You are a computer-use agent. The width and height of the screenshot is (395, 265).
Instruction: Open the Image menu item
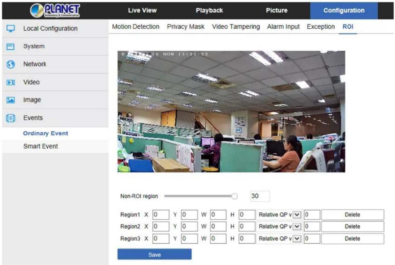55,100
